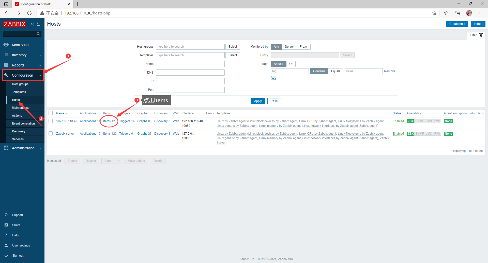
Task: Click the Host groups search field
Action: click(x=190, y=47)
